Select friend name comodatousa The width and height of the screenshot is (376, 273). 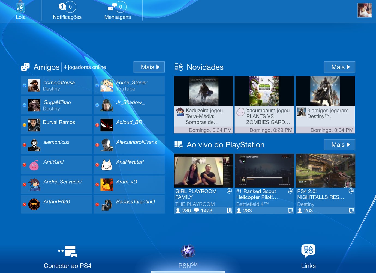(x=59, y=82)
